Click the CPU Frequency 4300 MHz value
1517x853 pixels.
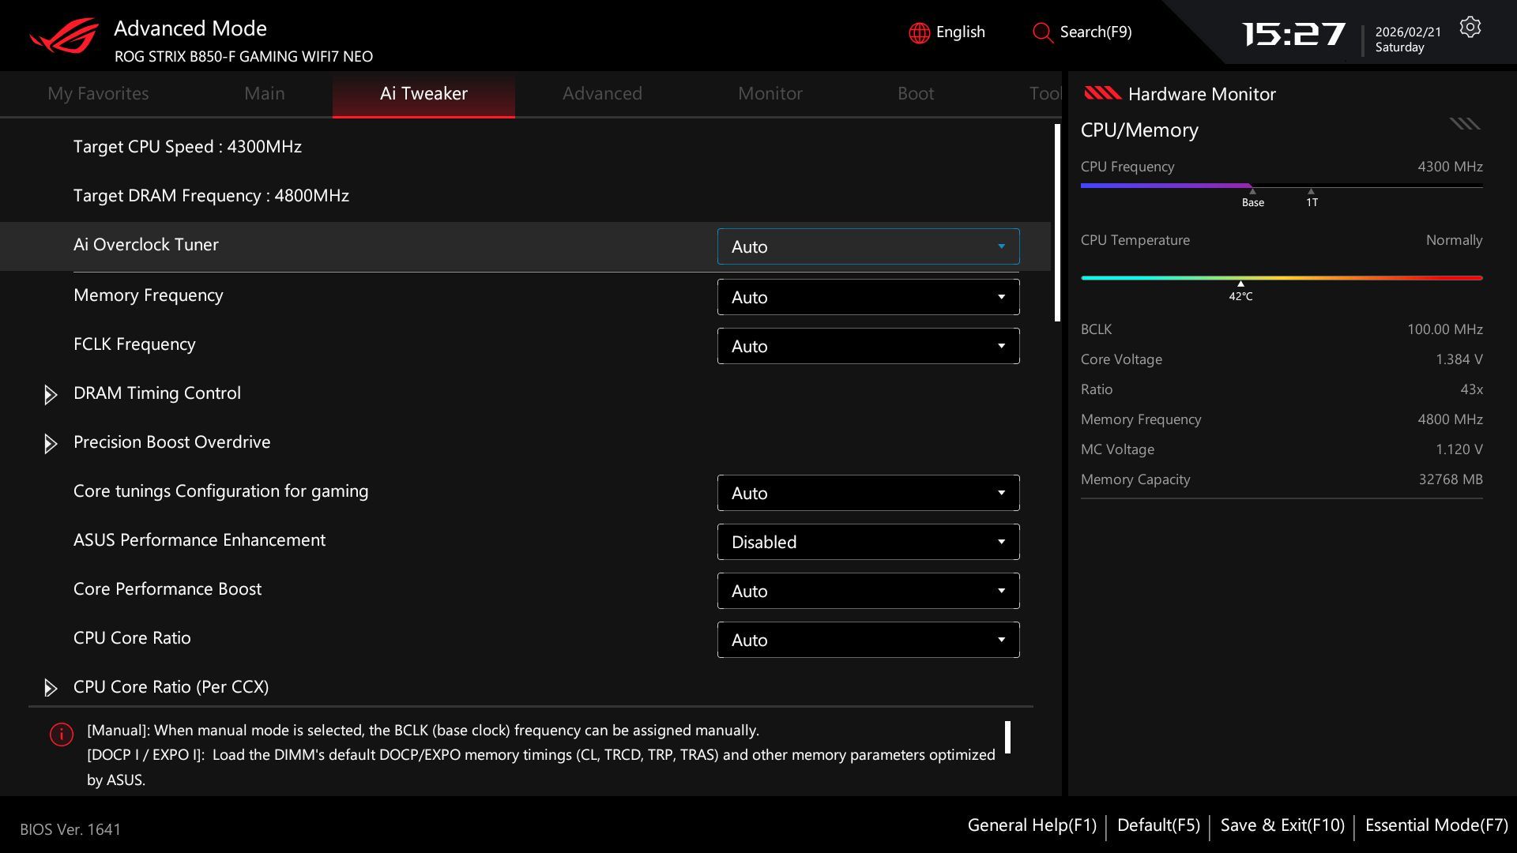point(1450,167)
